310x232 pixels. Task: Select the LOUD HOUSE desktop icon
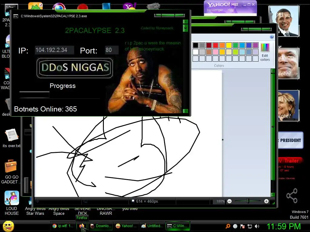point(12,203)
